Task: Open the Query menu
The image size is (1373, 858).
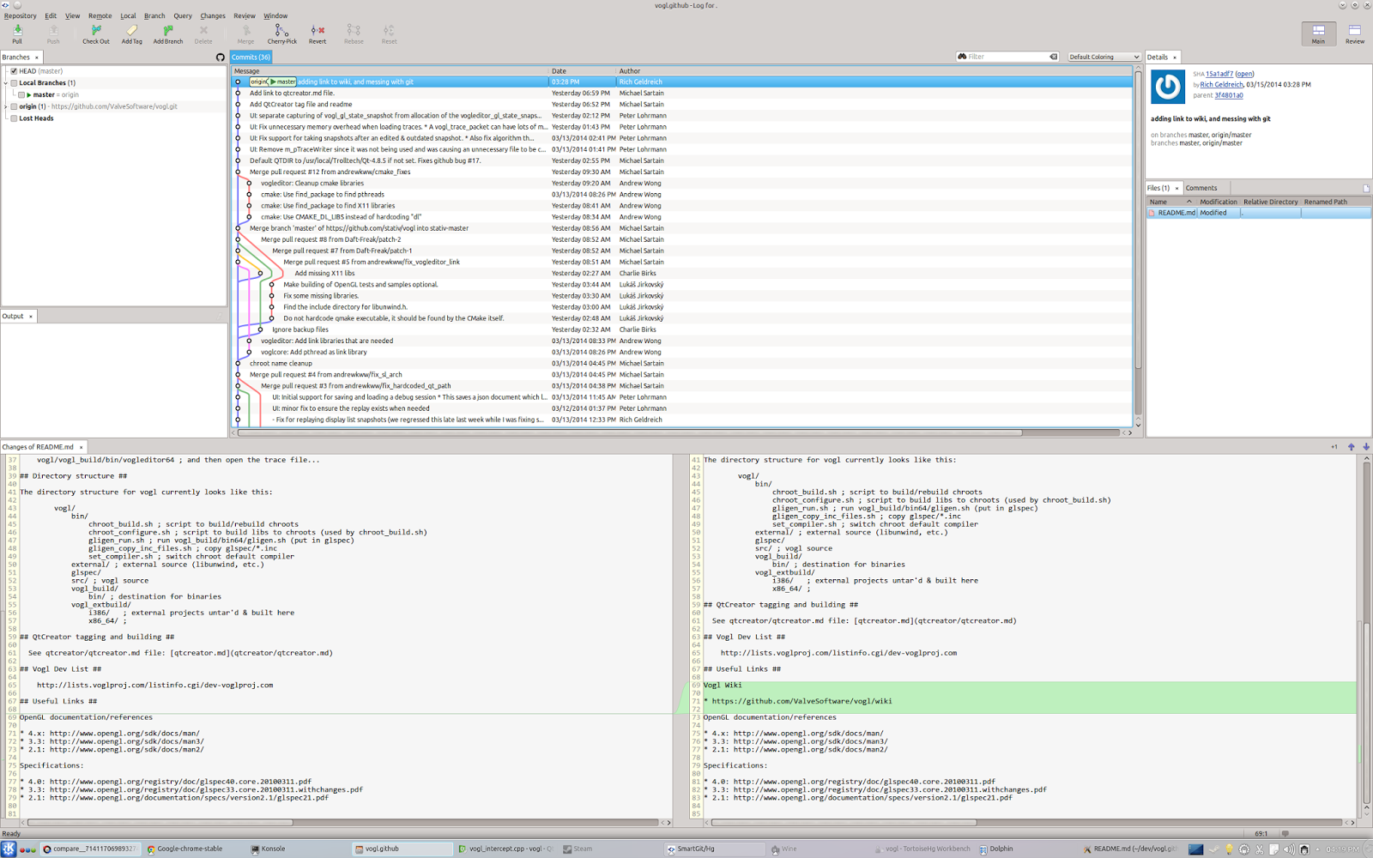Action: click(183, 15)
